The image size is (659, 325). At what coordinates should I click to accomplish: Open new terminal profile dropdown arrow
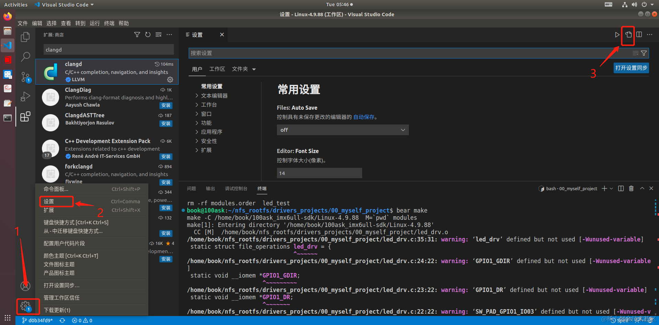click(611, 188)
